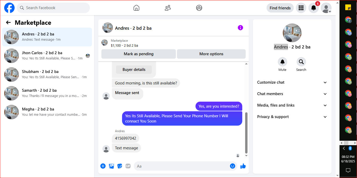Viewport: 357px width, 178px height.
Task: Expand Media, files and links section
Action: tap(292, 105)
